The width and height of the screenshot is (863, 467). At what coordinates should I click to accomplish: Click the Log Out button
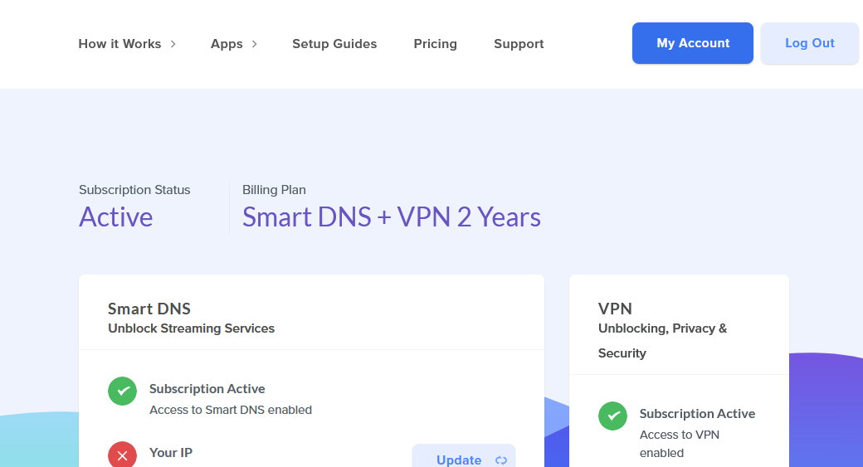(810, 43)
